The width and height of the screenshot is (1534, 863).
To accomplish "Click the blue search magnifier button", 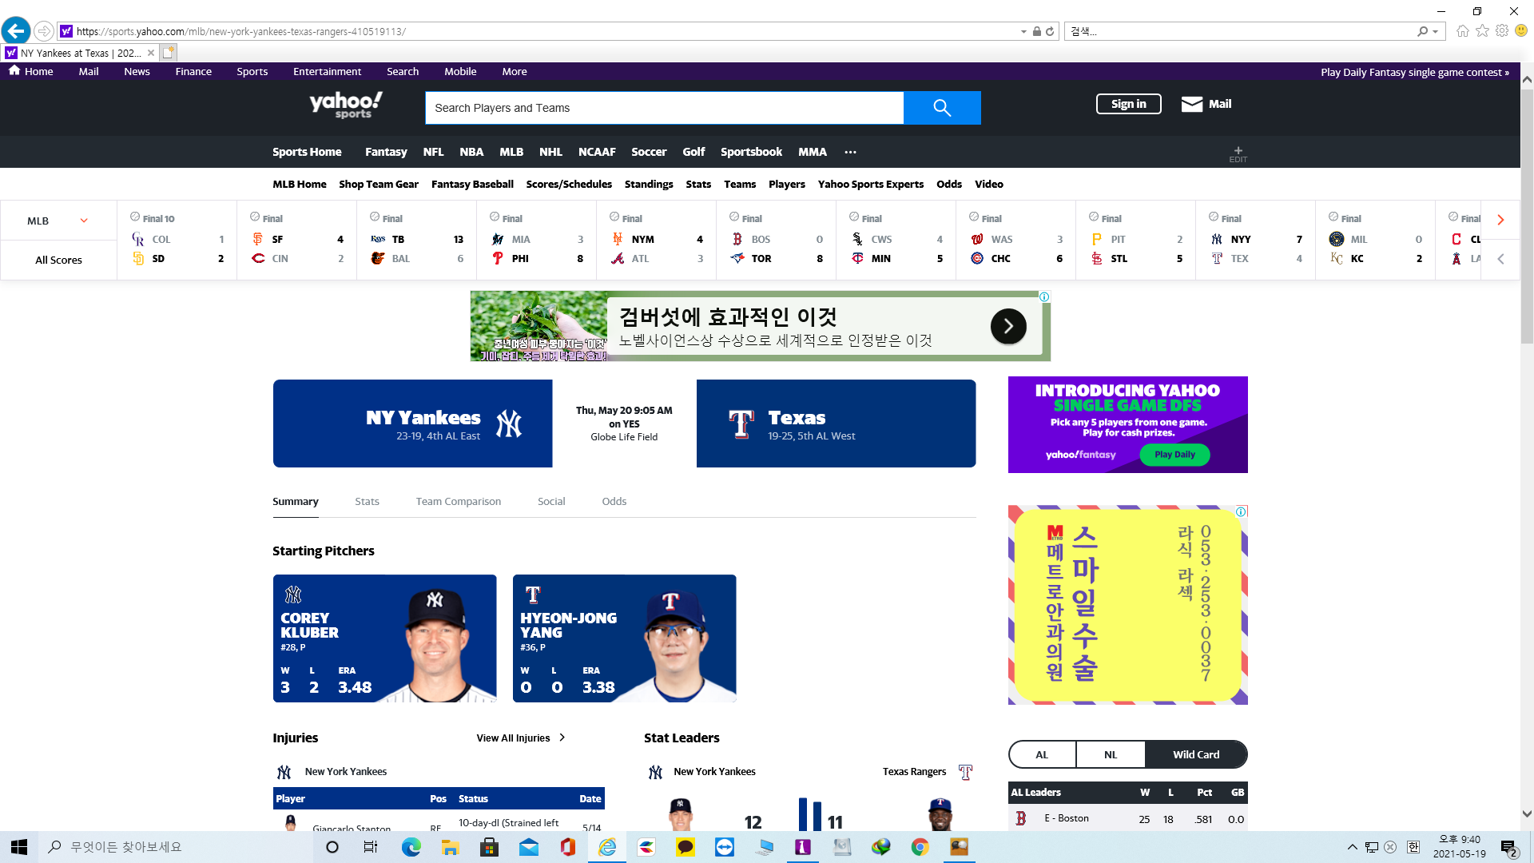I will click(942, 108).
